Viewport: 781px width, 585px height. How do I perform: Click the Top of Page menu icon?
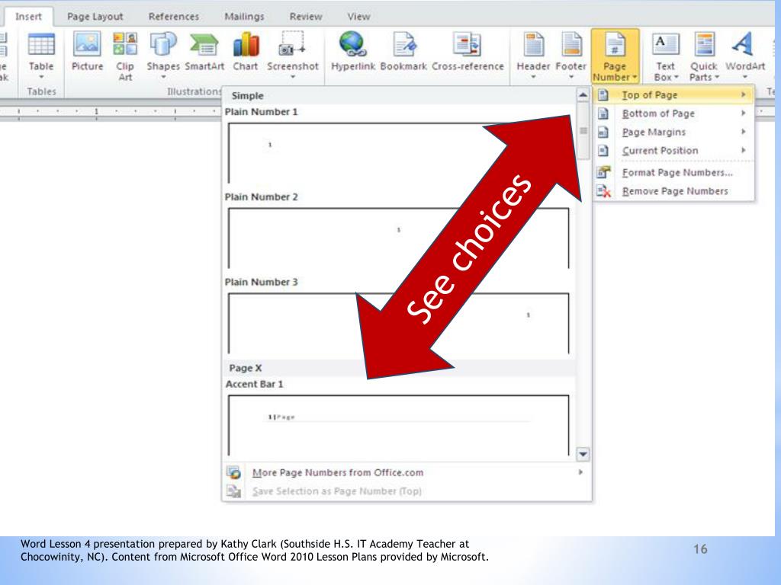pos(603,94)
